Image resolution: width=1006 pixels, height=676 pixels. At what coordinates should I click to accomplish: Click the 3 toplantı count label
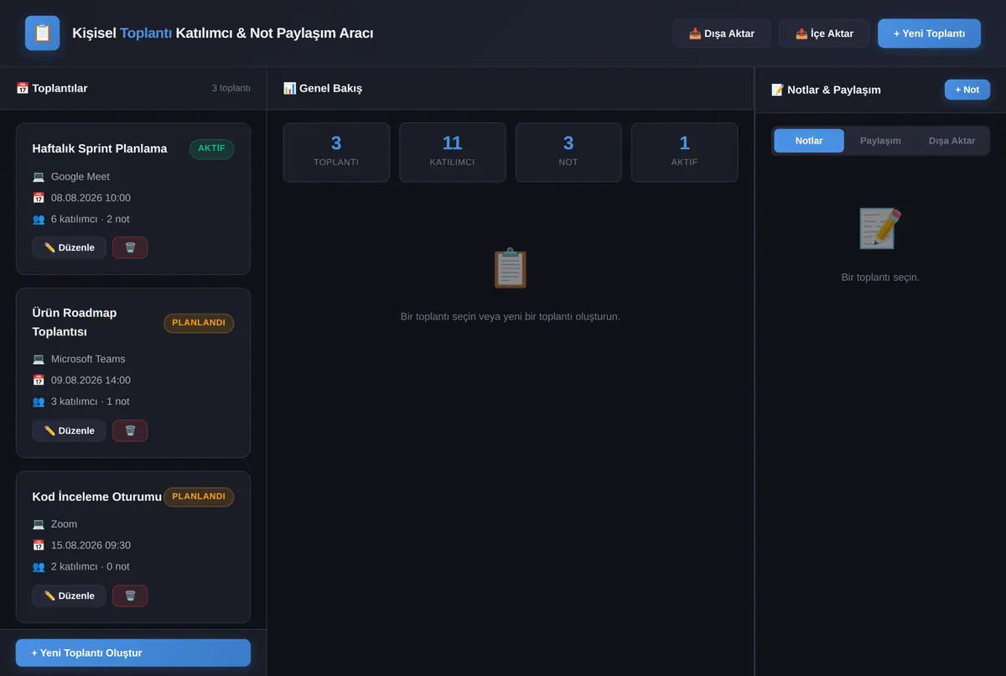pos(231,88)
